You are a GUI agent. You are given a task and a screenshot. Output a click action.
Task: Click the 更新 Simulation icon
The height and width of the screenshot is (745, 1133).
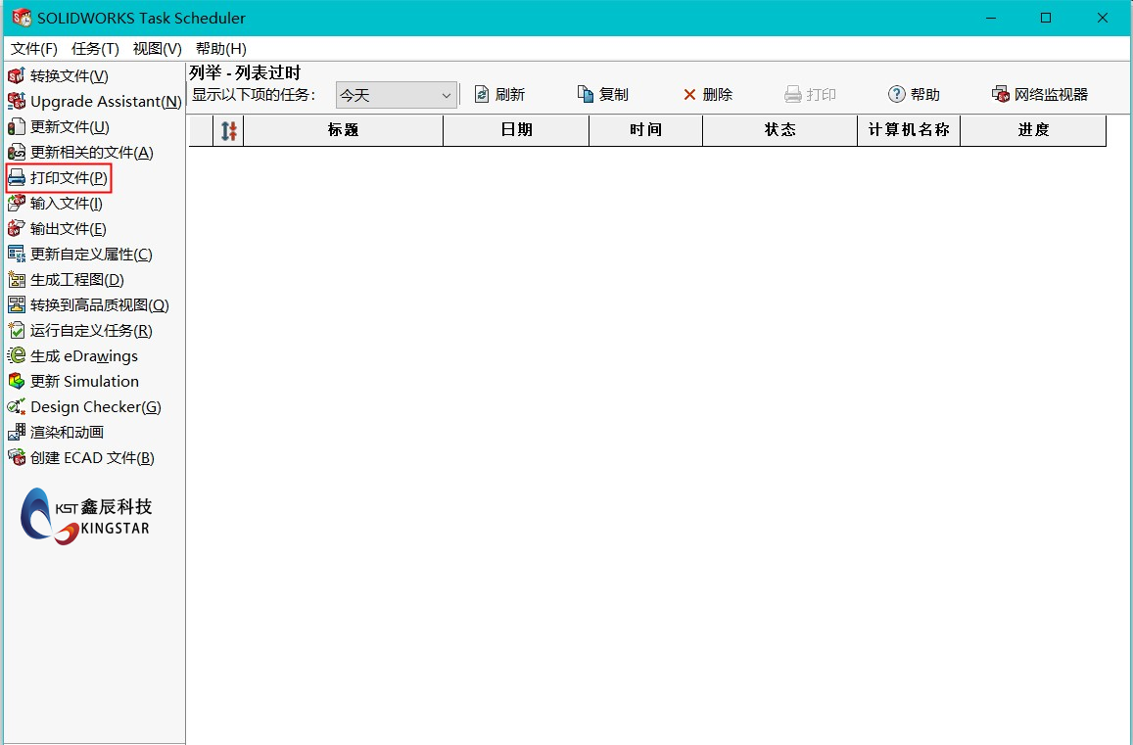tap(16, 382)
